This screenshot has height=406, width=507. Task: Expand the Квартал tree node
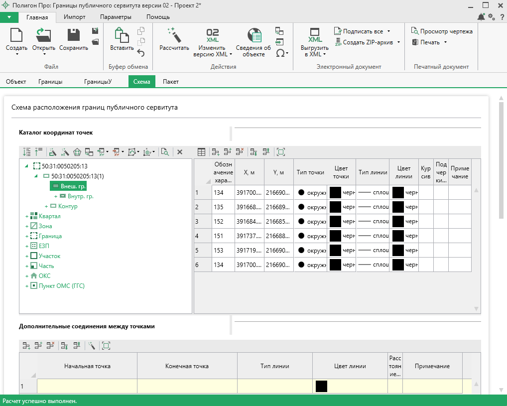27,217
